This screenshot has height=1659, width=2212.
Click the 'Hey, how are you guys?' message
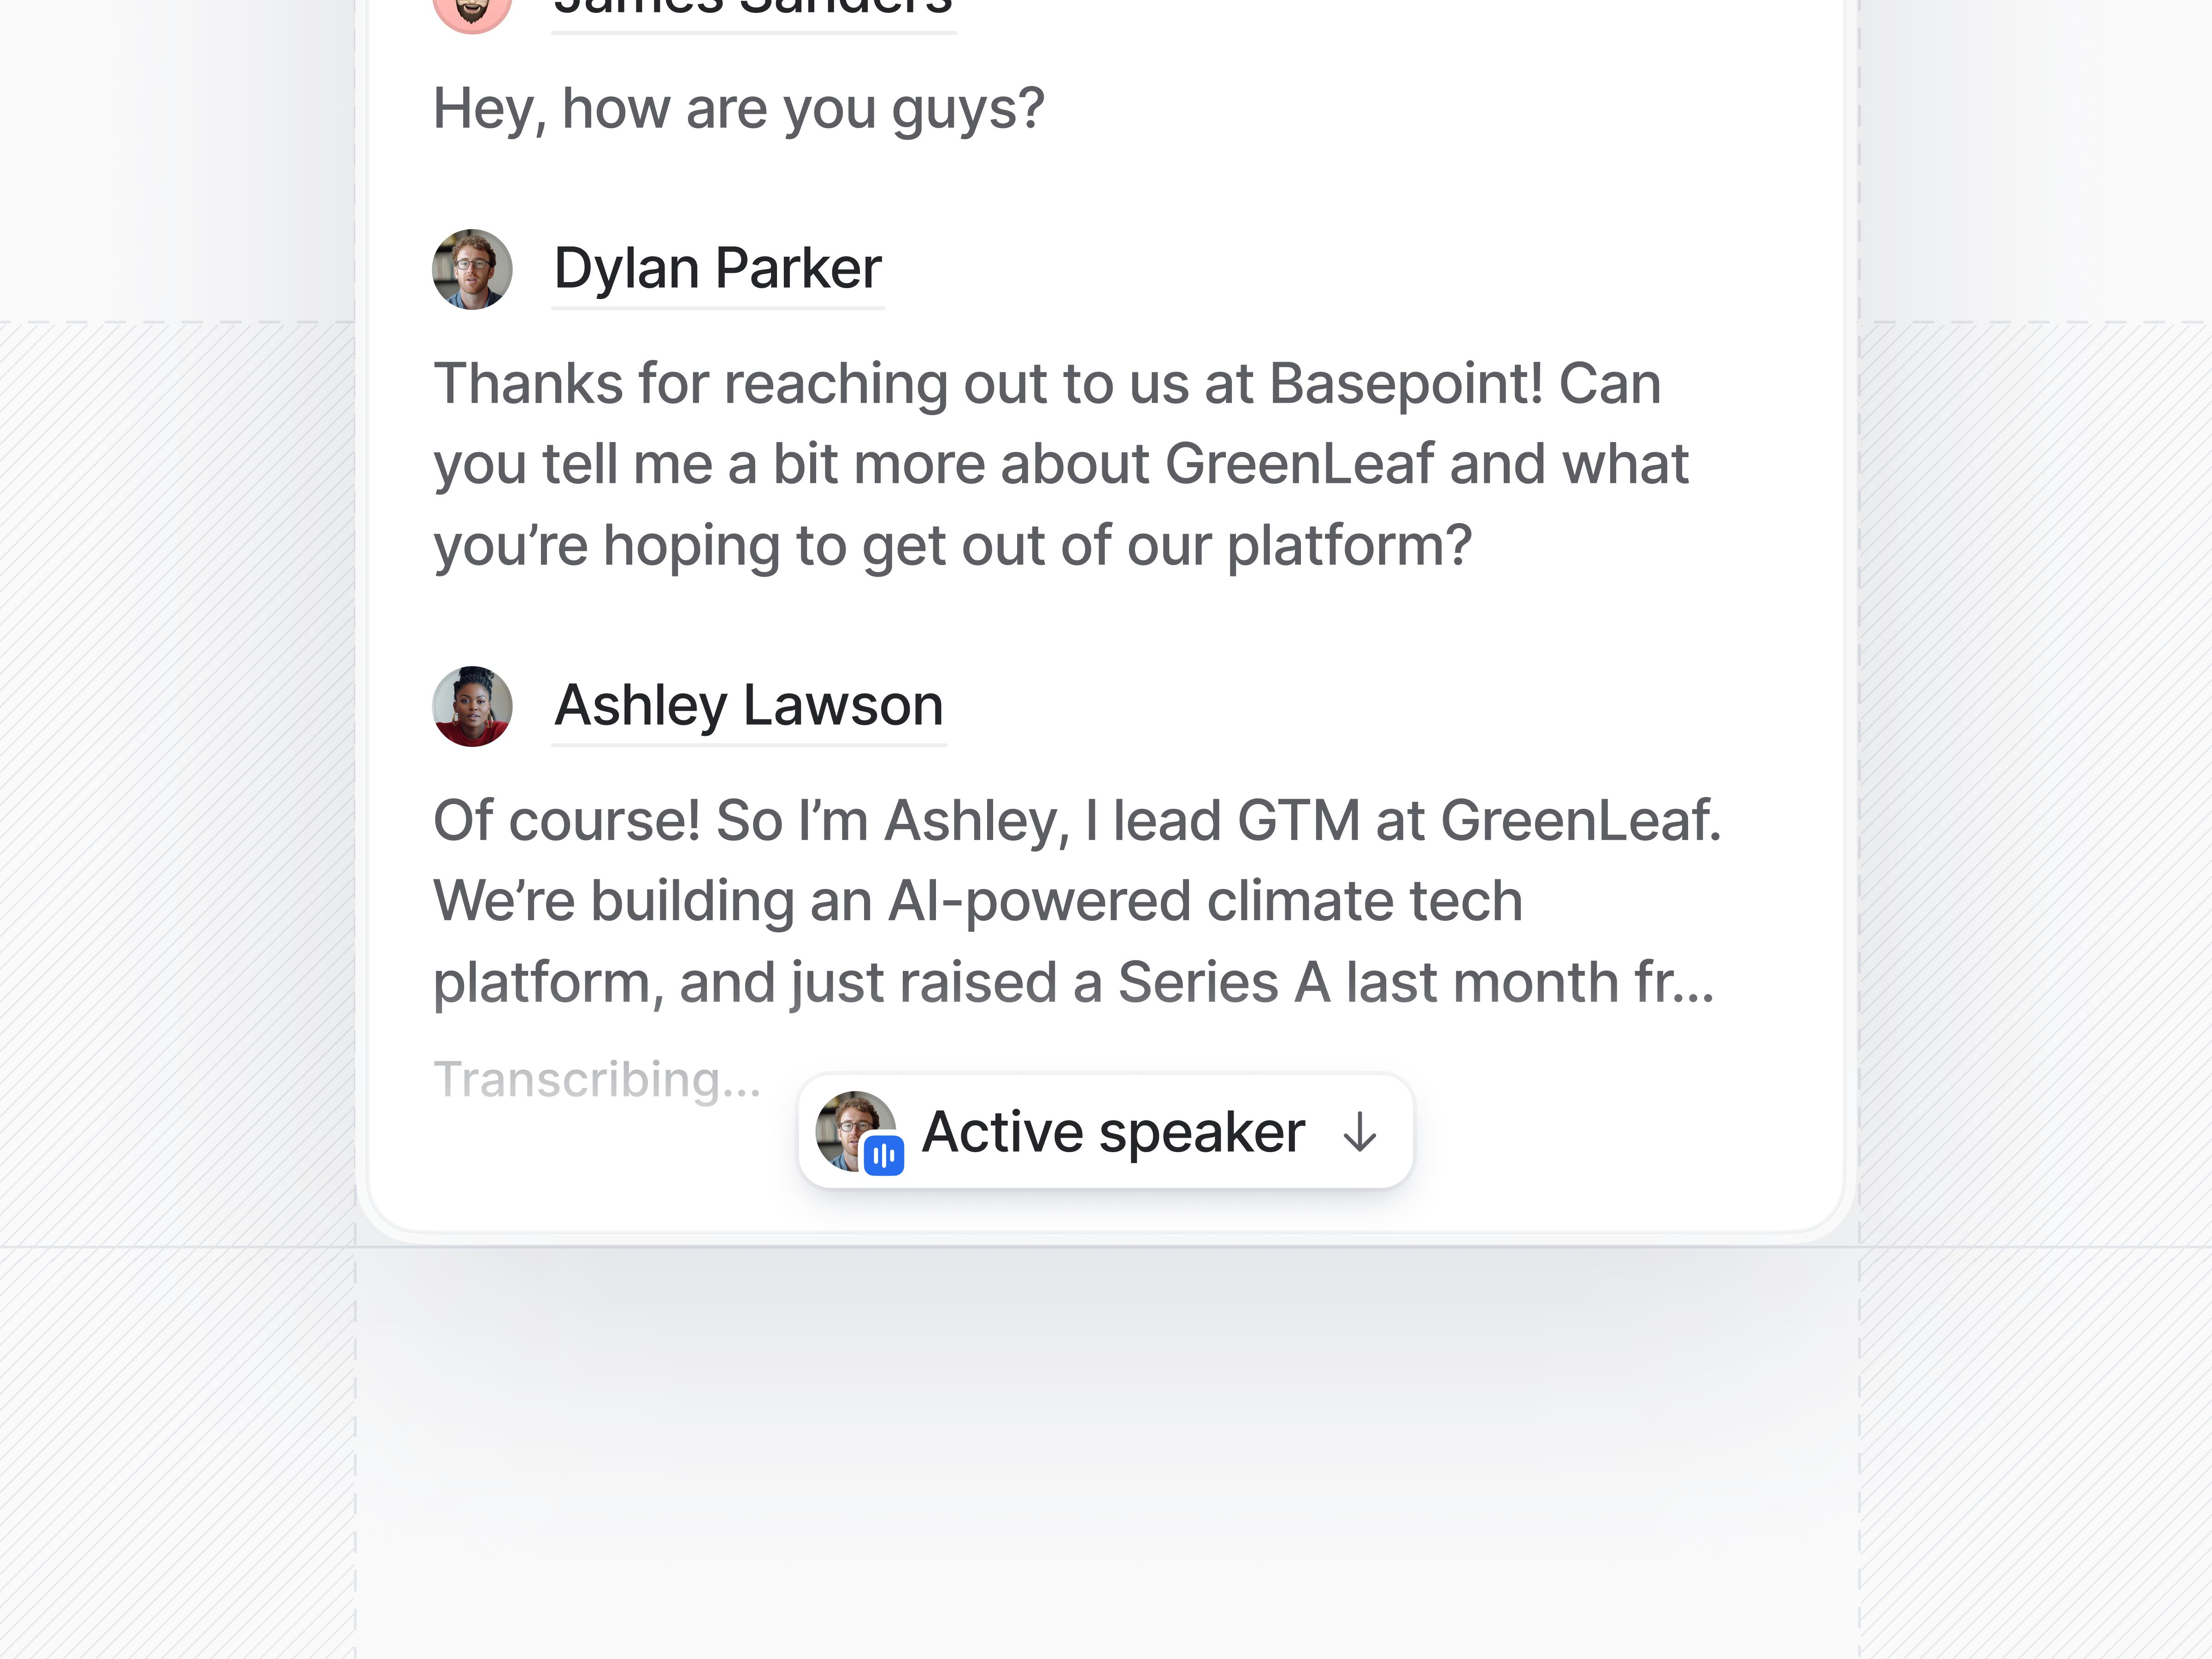(738, 109)
